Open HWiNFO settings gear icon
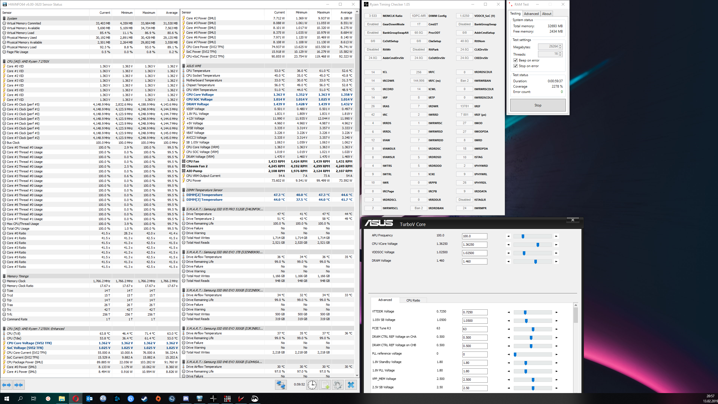Viewport: 718px width, 404px height. (x=338, y=385)
